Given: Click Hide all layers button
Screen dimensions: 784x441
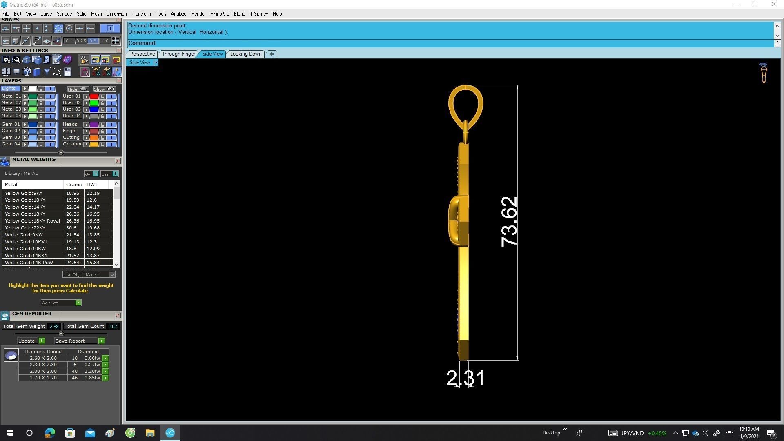Looking at the screenshot, I should coord(78,89).
